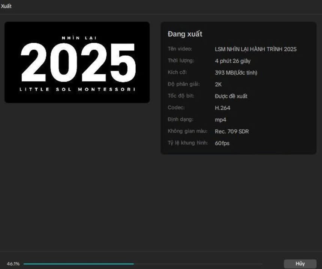Click the 46.1% progress percentage label
Viewport: 322px width, 269px height.
pos(13,264)
